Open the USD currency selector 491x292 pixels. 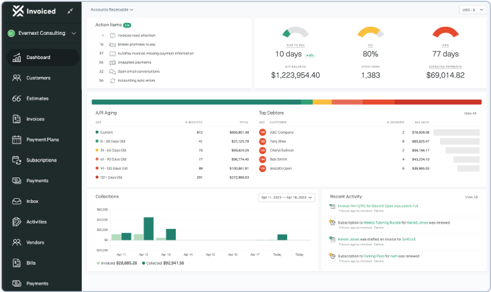[473, 10]
